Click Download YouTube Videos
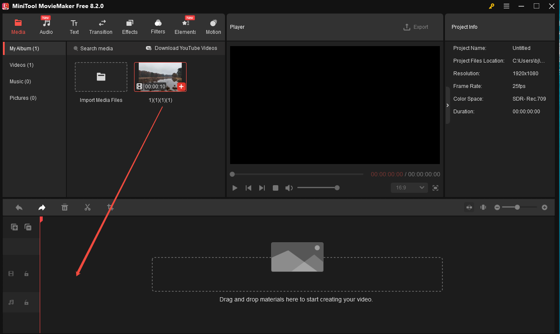560x334 pixels. (x=181, y=48)
